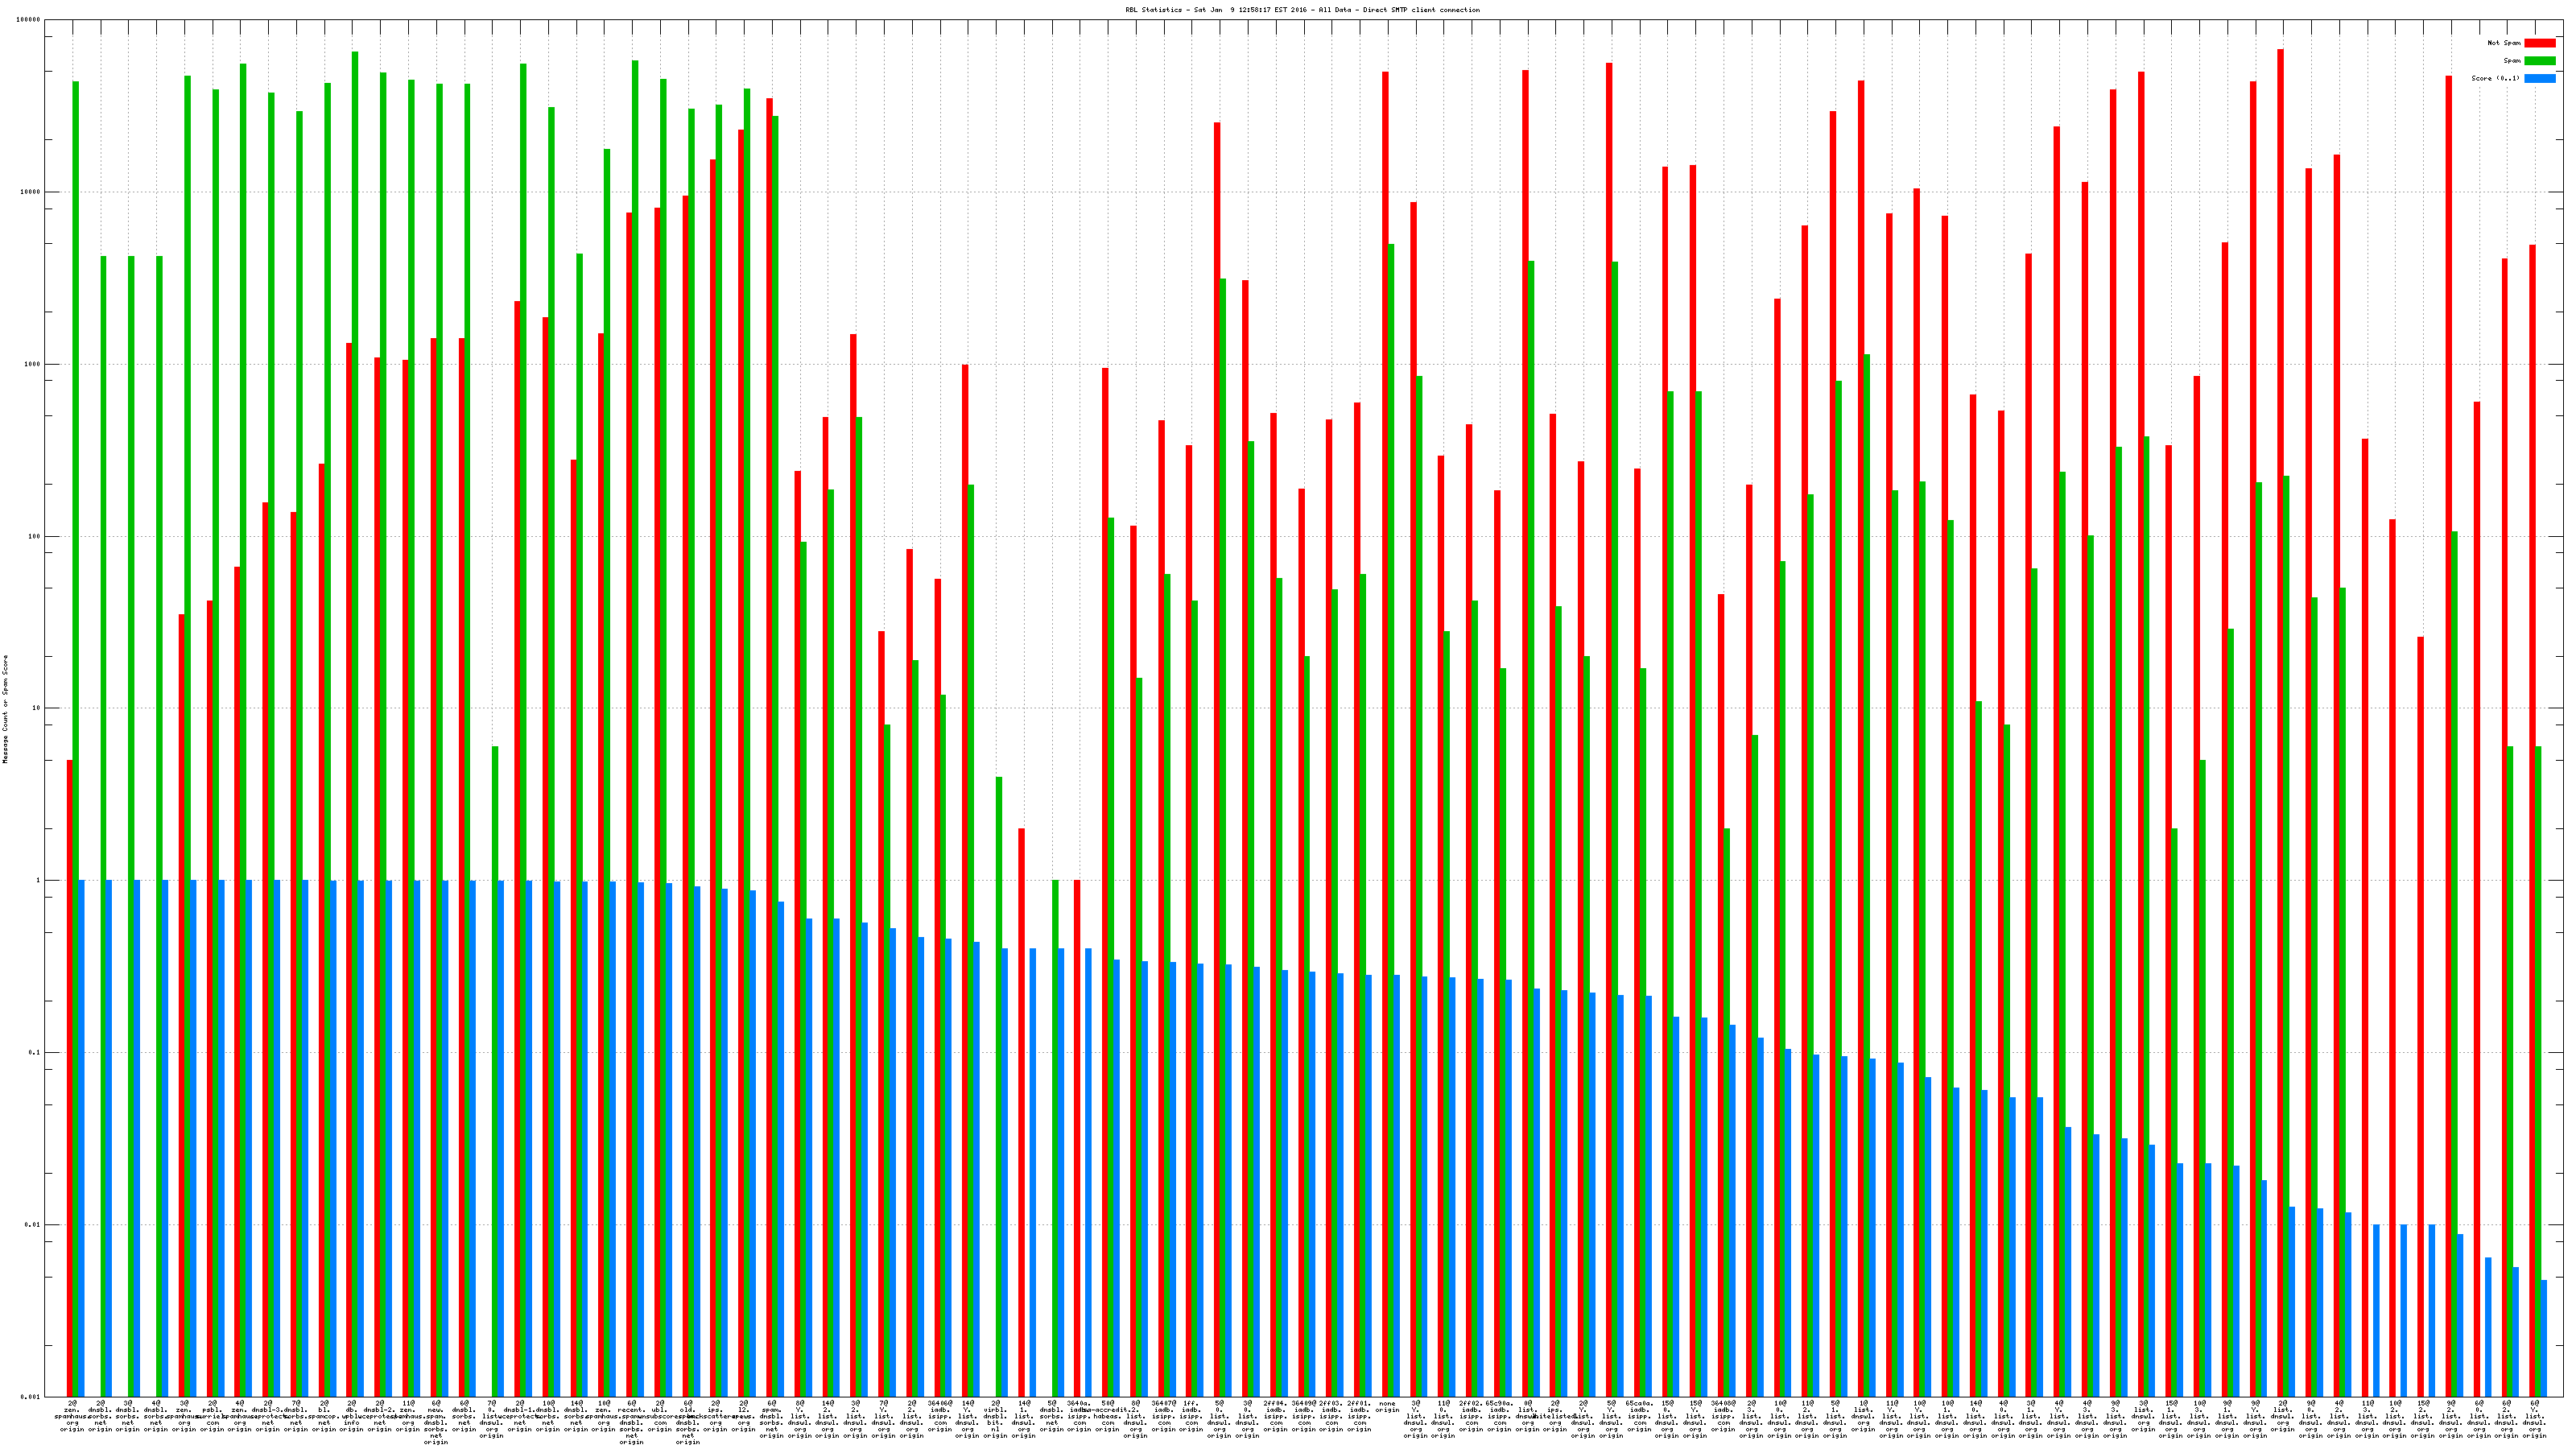Click the 'virbl.dnsbl.bit.nl origin' x-axis label
Screen dimensions: 2576x1449
click(x=995, y=1417)
